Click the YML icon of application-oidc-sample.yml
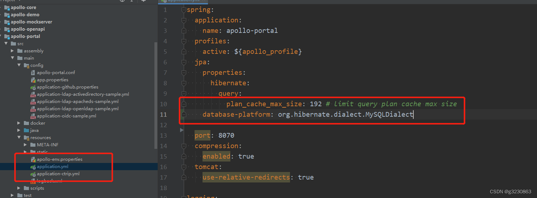This screenshot has height=198, width=537. pos(33,116)
